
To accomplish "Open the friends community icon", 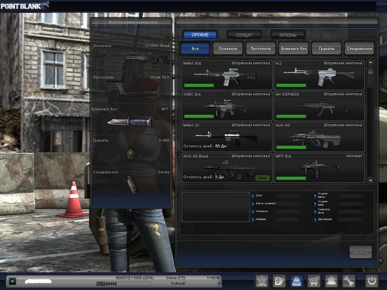I will (x=331, y=281).
